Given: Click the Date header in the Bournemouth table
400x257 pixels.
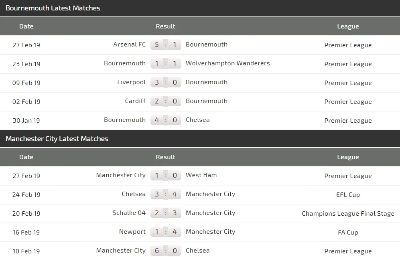Looking at the screenshot, I should (26, 26).
